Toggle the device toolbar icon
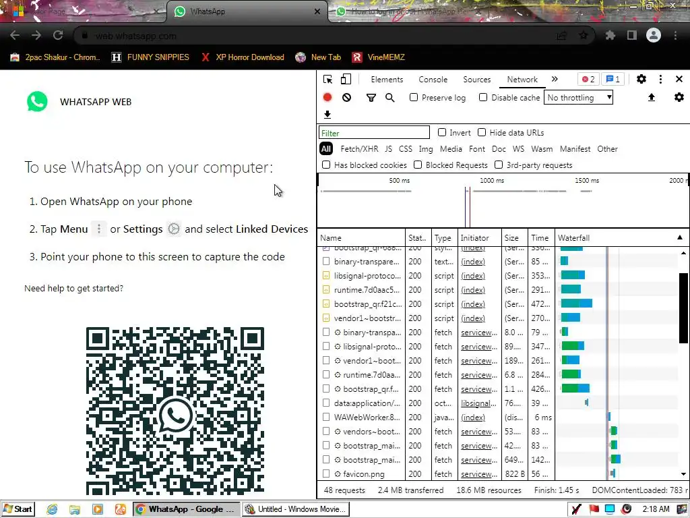 pos(346,80)
